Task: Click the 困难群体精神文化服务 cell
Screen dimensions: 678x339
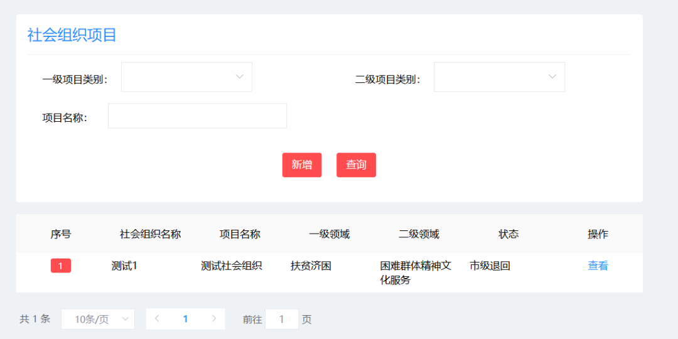Action: [x=416, y=273]
